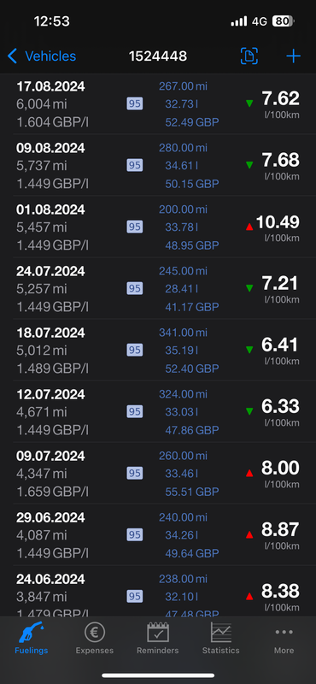Tap the 95 fuel badge on 17.08.2024 entry
This screenshot has width=316, height=684.
coord(135,103)
